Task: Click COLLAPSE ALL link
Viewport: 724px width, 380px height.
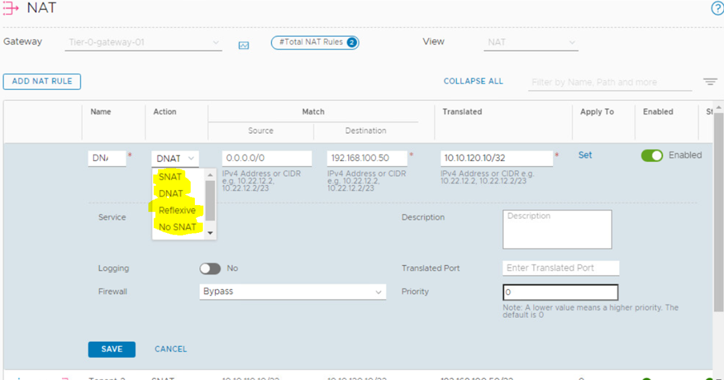Action: [x=473, y=81]
